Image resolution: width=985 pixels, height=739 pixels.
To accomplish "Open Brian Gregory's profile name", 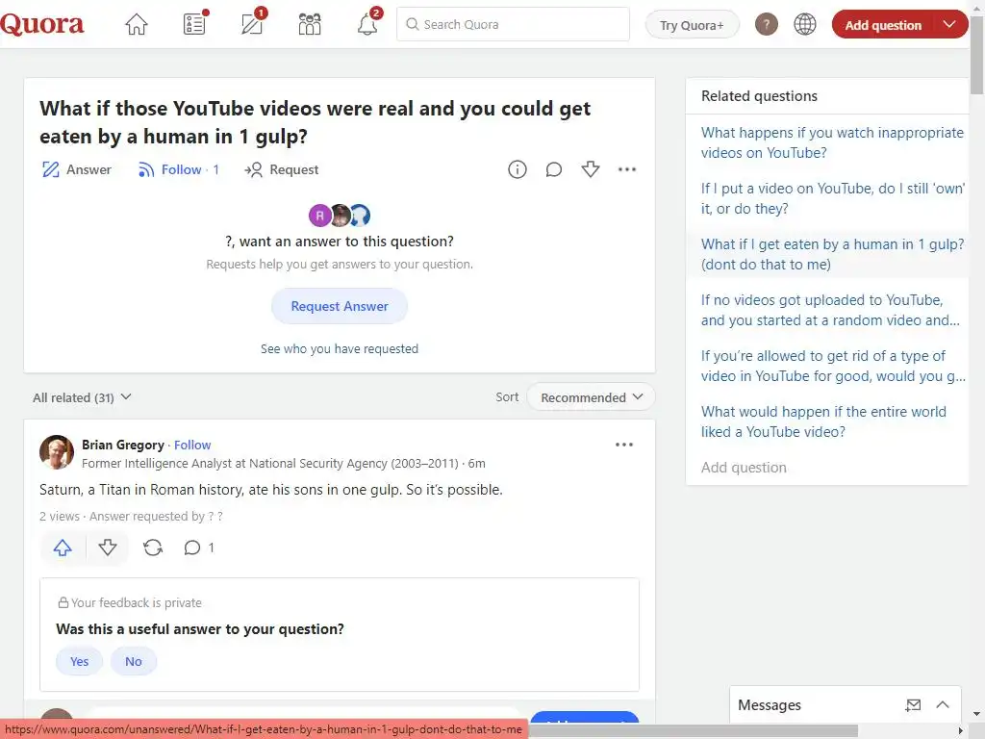I will click(122, 445).
